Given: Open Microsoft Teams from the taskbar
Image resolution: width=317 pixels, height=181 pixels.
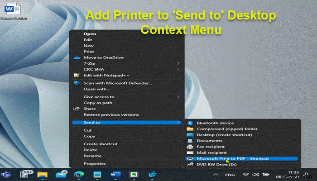Looking at the screenshot, I should [6, 174].
